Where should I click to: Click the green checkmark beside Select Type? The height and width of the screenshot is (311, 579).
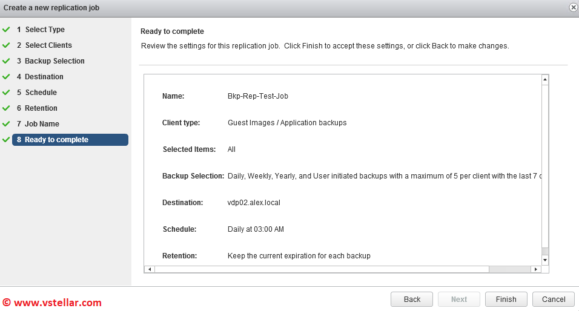click(x=6, y=30)
